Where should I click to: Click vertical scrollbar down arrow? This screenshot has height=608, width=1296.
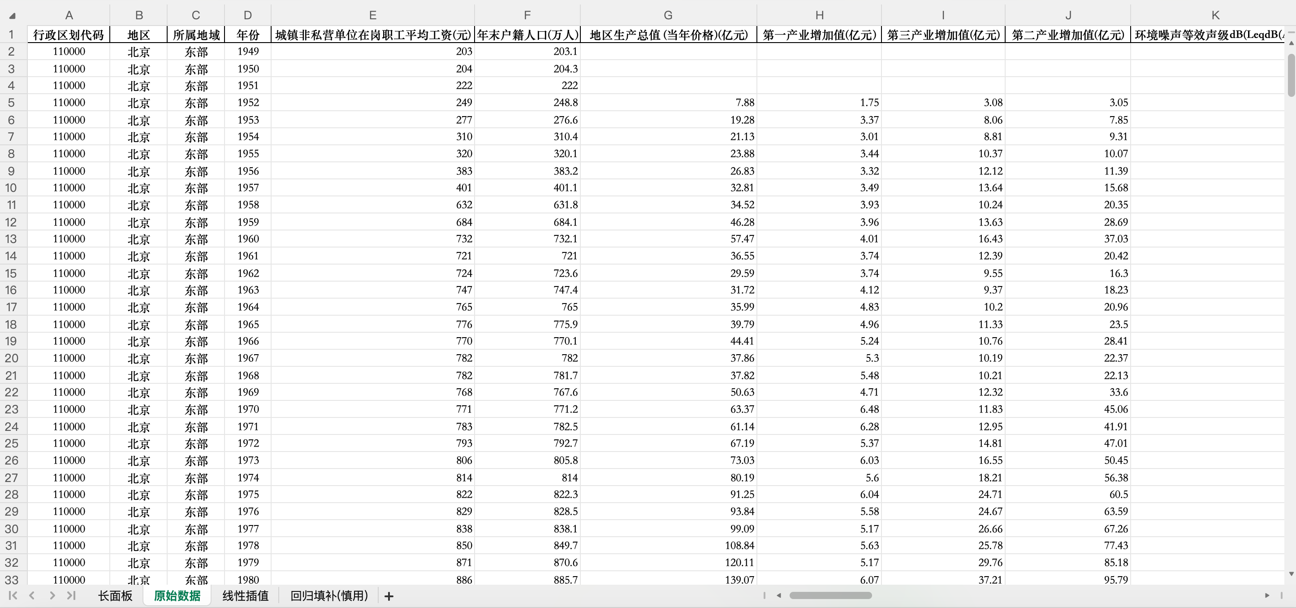1291,574
